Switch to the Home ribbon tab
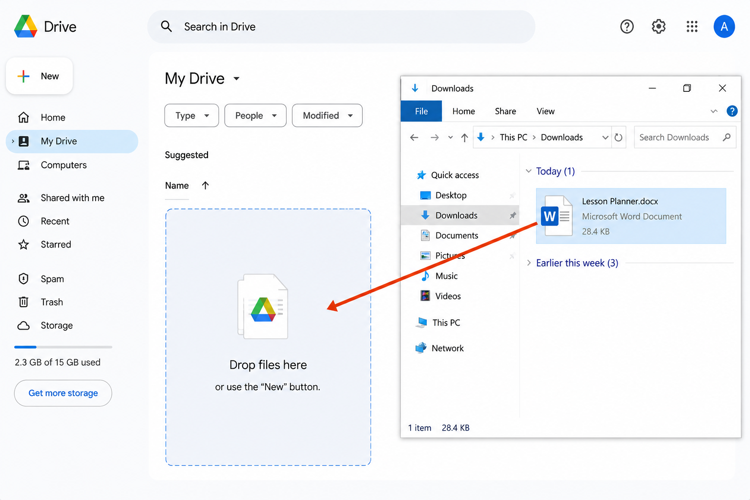The width and height of the screenshot is (750, 500). pyautogui.click(x=464, y=111)
